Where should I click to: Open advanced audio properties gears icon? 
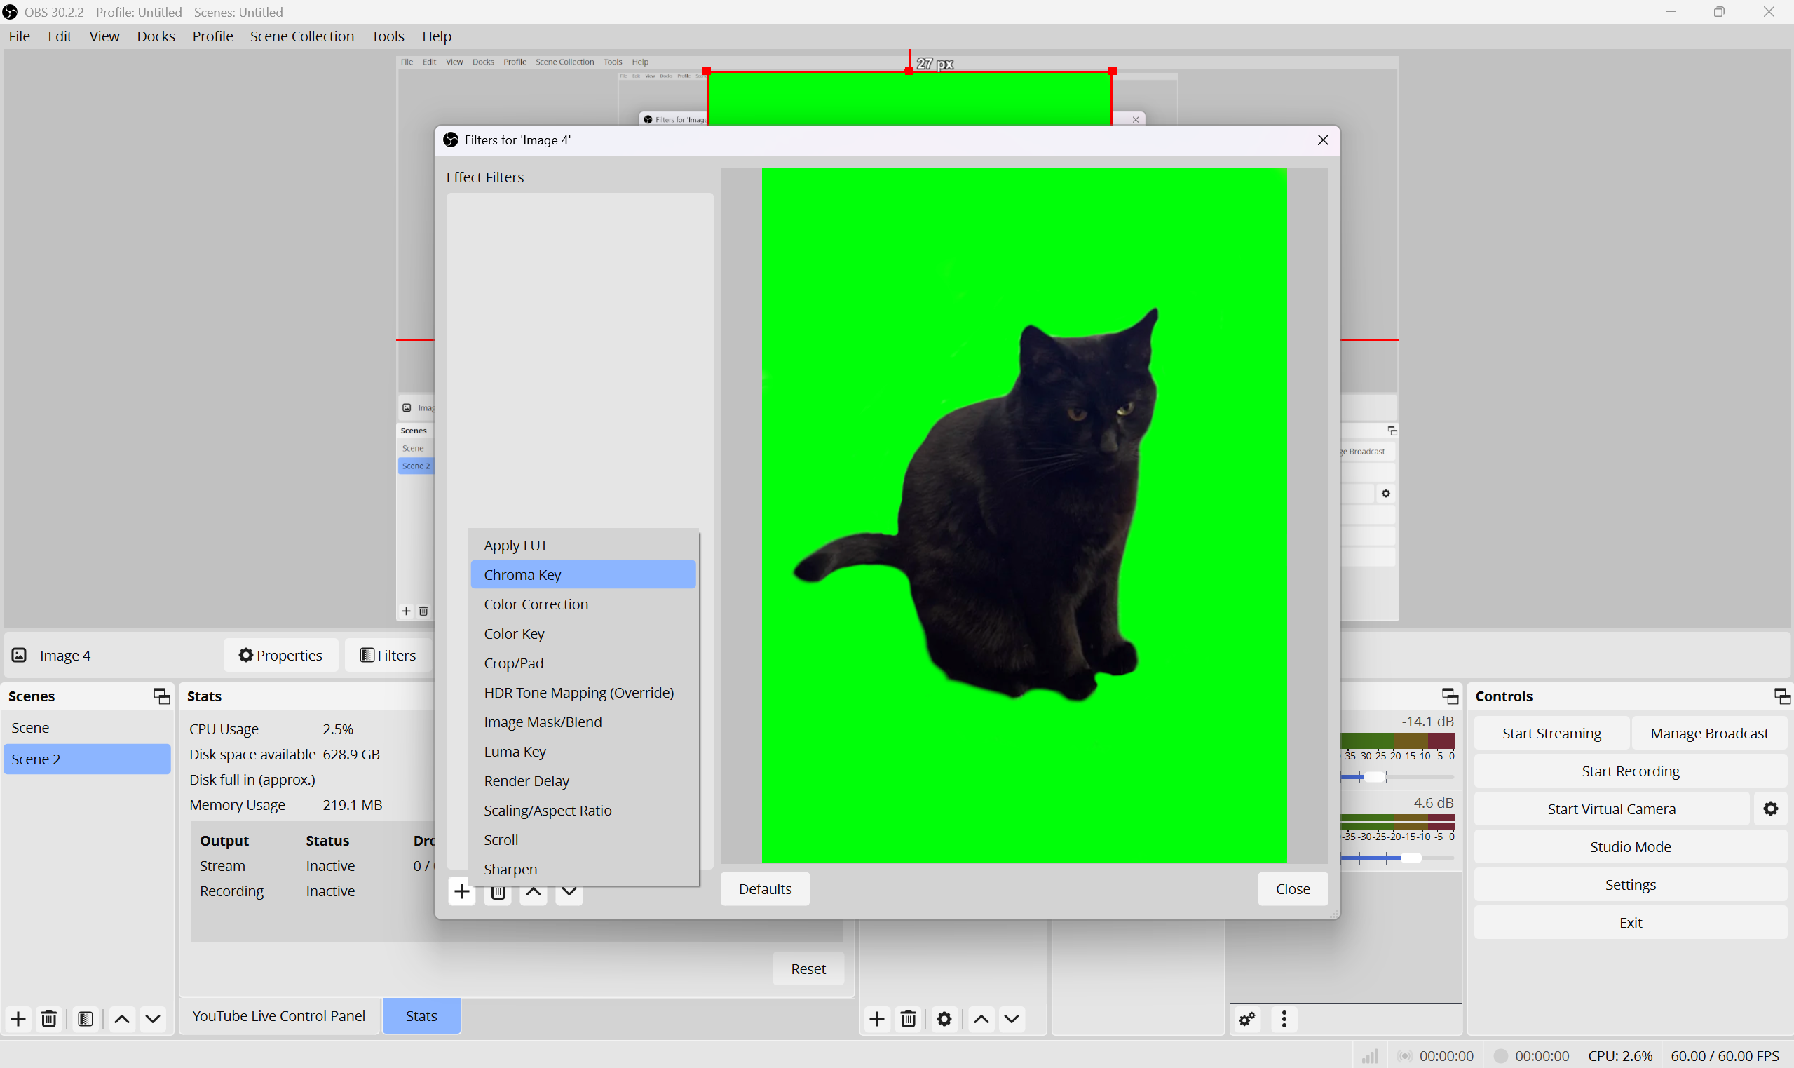pos(1247,1019)
